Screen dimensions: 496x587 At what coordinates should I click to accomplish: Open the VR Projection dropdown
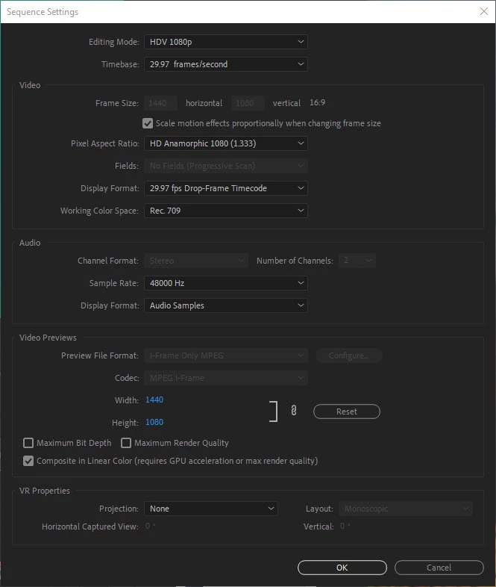211,509
